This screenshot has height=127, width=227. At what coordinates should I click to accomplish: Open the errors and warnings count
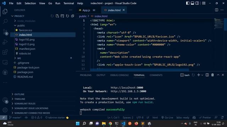tap(37, 117)
